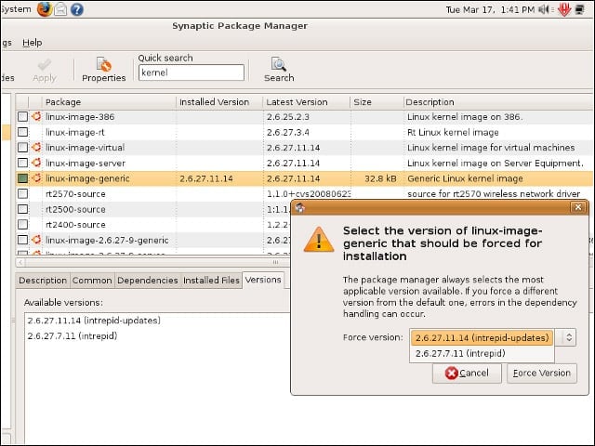This screenshot has width=595, height=446.
Task: Toggle checkbox for linux-image-rt
Action: click(x=22, y=132)
